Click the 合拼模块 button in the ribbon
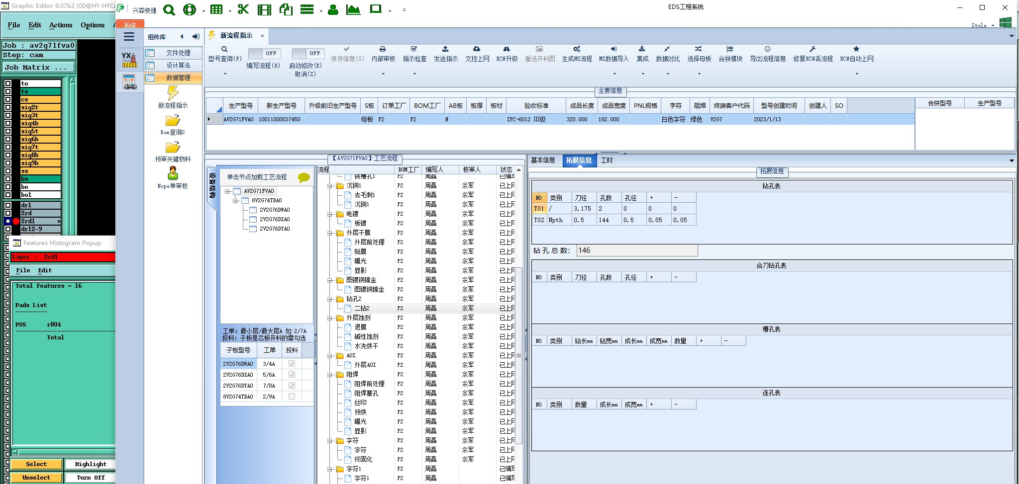 tap(730, 54)
